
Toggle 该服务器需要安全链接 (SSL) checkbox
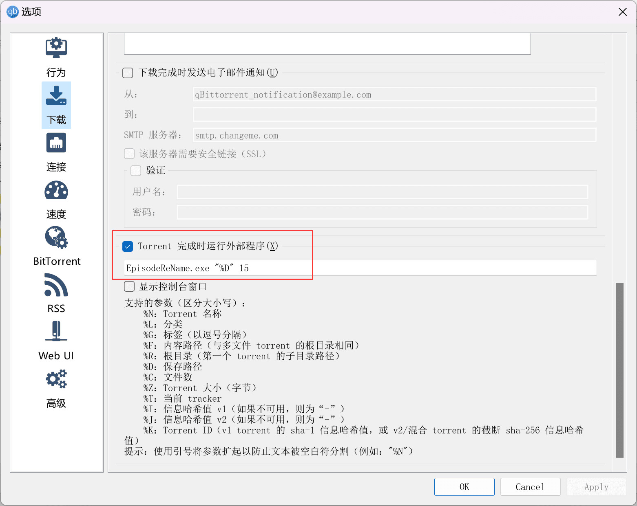(x=129, y=154)
